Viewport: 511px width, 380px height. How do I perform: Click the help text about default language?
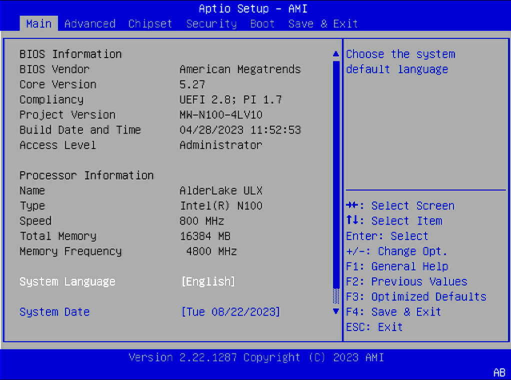[400, 62]
